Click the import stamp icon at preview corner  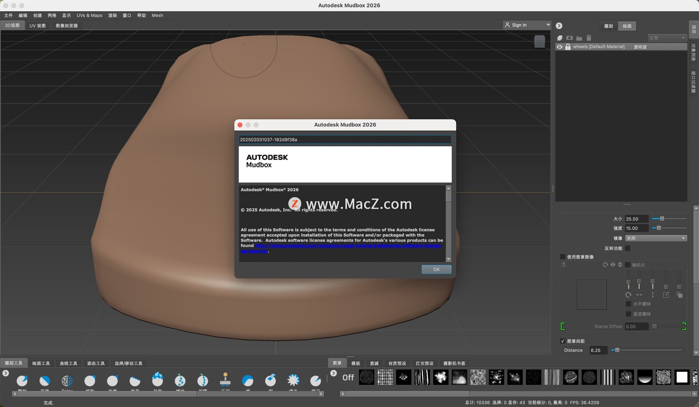(564, 265)
